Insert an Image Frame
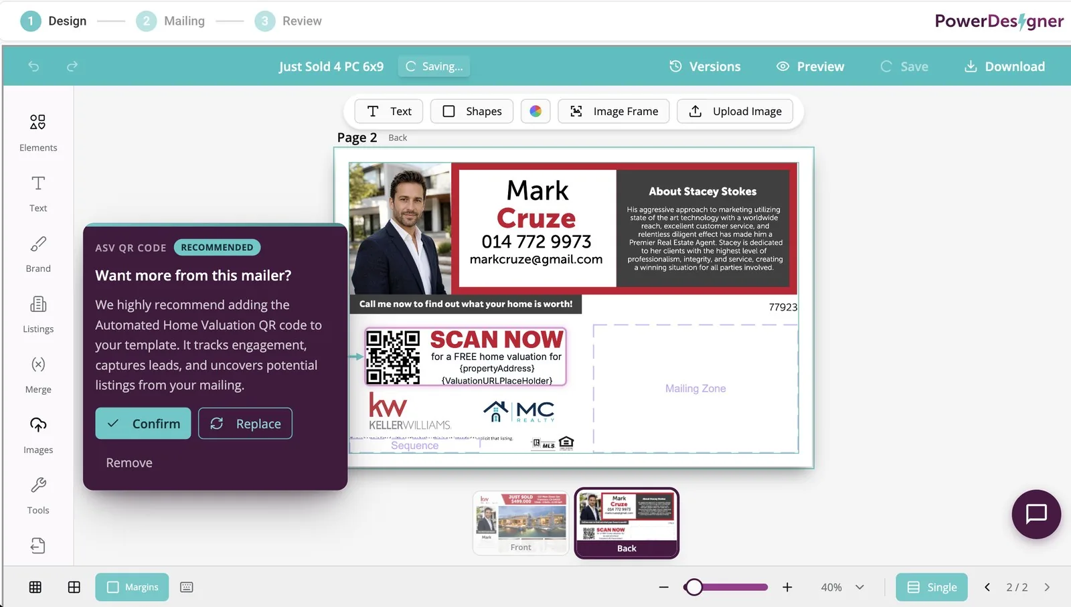The height and width of the screenshot is (607, 1071). [614, 111]
